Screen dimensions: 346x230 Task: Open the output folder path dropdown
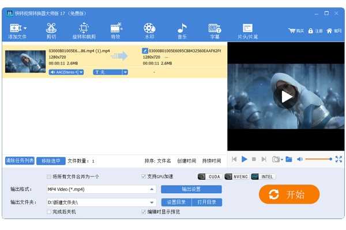click(152, 202)
